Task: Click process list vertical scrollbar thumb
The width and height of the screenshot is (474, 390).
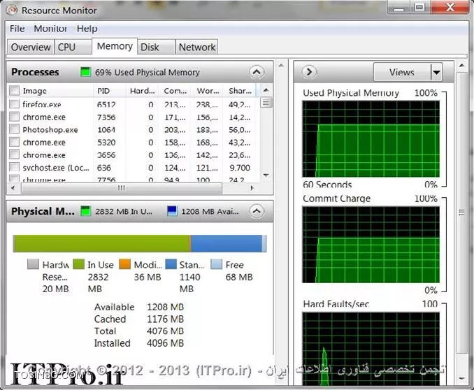Action: pos(266,103)
